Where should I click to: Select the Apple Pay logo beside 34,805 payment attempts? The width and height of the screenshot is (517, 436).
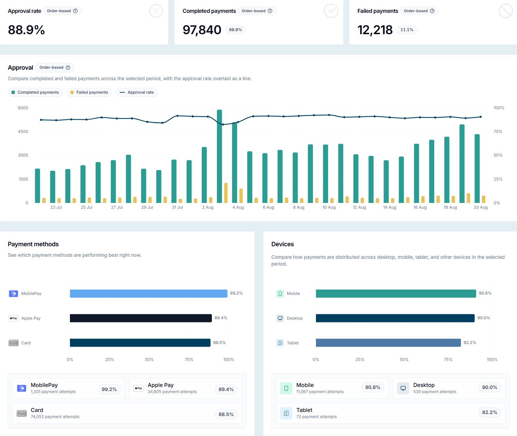(x=139, y=388)
